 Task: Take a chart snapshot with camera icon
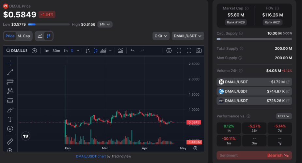click(x=199, y=51)
